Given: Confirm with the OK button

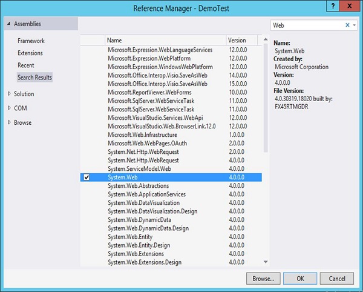Looking at the screenshot, I should (299, 279).
